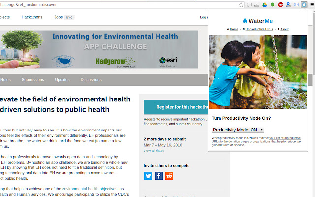Switch to the Discussions tab
The image size is (315, 197).
[91, 80]
